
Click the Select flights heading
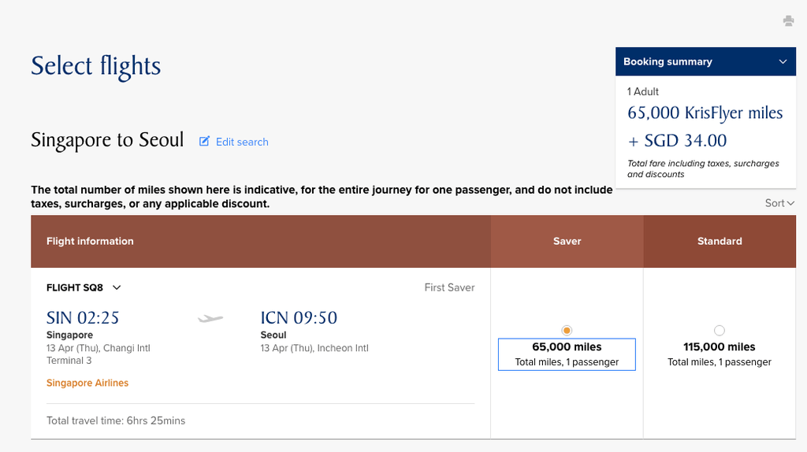tap(95, 66)
